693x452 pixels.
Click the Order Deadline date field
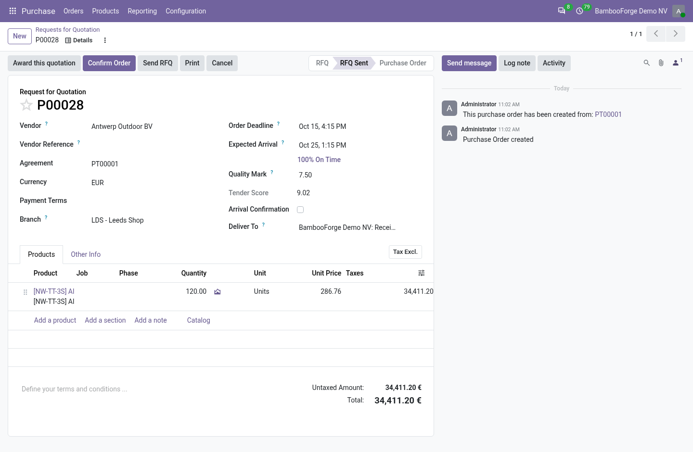pyautogui.click(x=359, y=126)
